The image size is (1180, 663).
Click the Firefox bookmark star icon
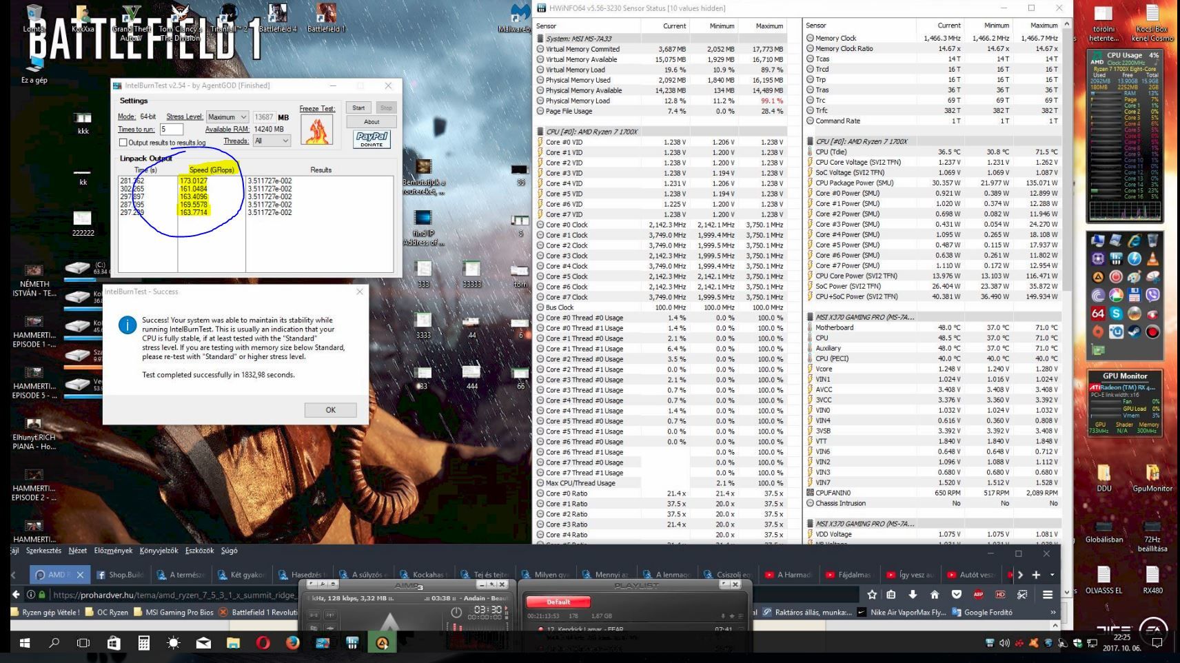tap(872, 594)
